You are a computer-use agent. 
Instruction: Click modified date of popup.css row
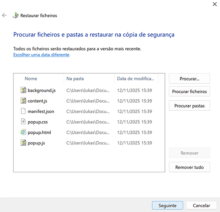click(135, 122)
